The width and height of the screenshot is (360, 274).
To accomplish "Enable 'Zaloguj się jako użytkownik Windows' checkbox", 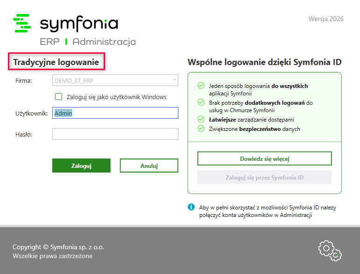I will pos(59,97).
